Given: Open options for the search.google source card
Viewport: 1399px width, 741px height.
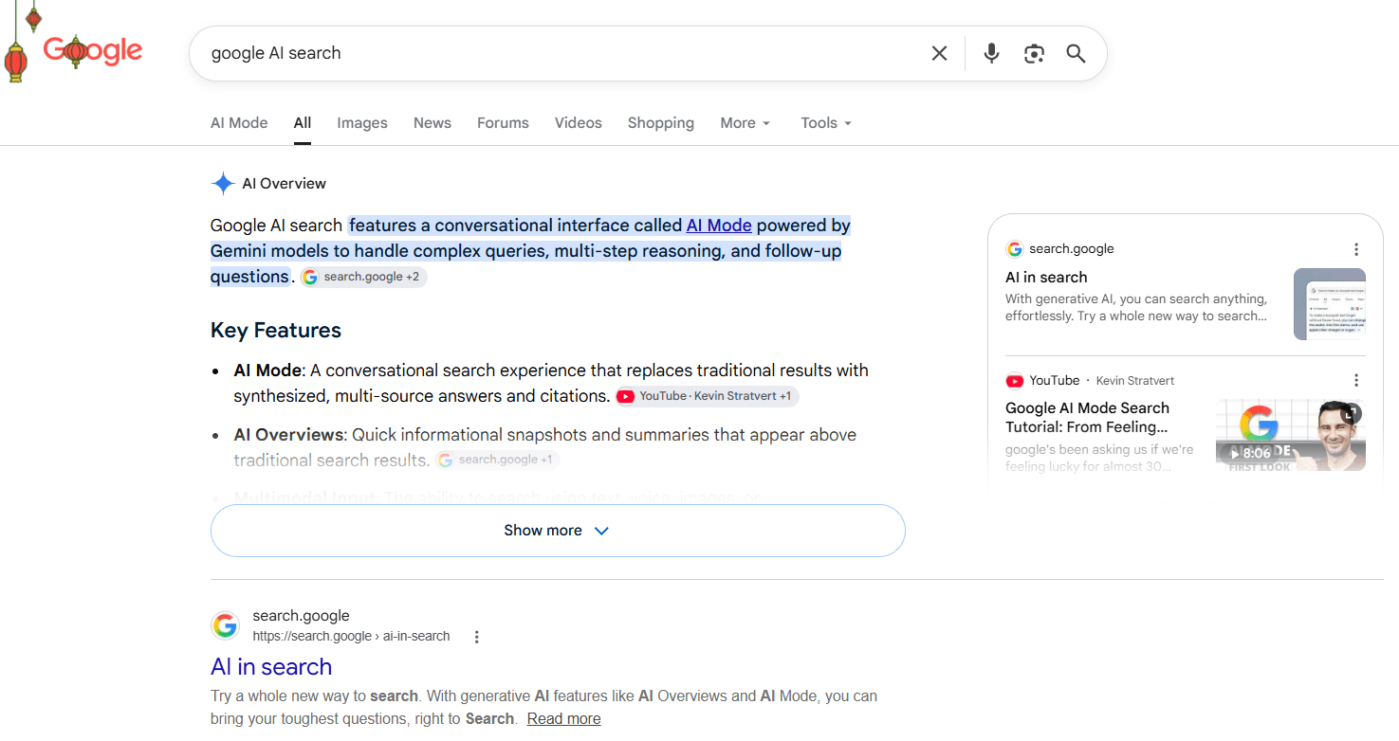Looking at the screenshot, I should tap(1356, 249).
